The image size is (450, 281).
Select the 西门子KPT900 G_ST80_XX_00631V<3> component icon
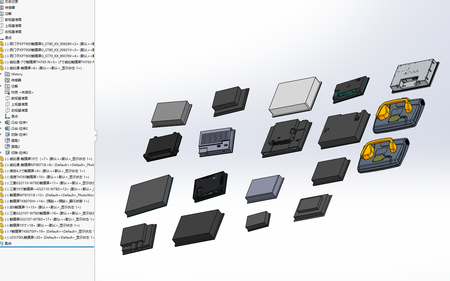[2, 50]
